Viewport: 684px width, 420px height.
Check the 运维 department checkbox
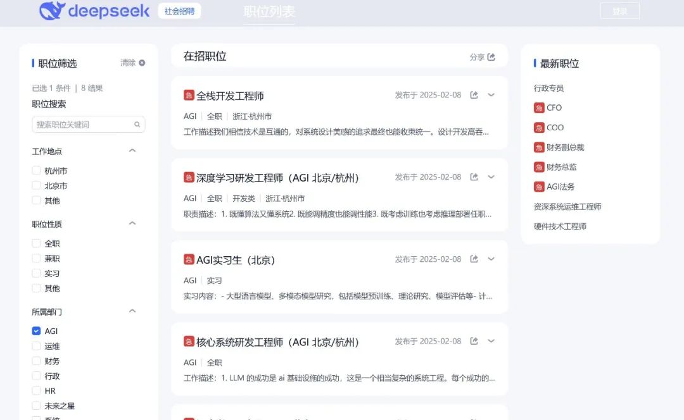[x=36, y=345]
